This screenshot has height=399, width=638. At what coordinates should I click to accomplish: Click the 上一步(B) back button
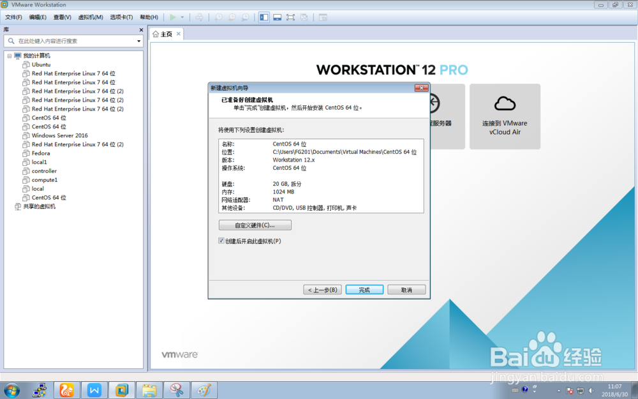point(322,290)
